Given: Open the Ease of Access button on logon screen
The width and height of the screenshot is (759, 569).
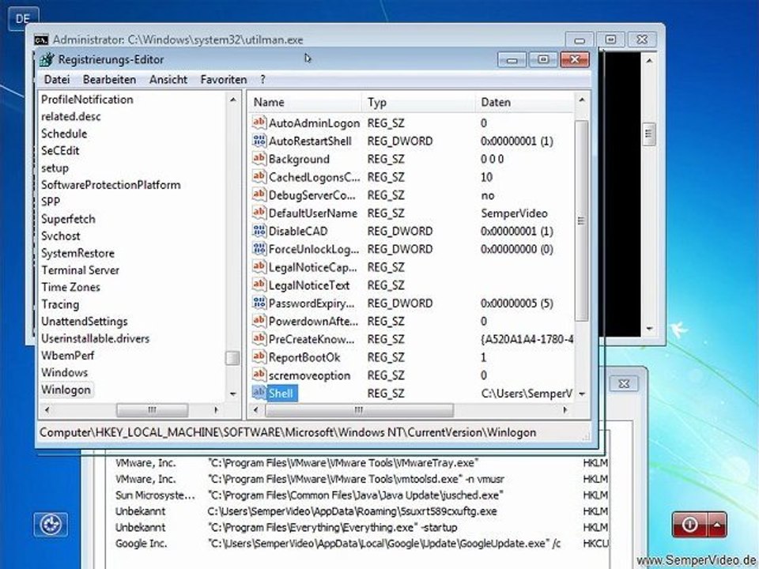Looking at the screenshot, I should [51, 525].
